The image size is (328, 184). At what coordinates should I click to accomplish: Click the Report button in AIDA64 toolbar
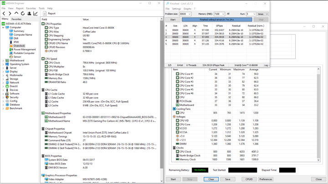tap(49, 13)
